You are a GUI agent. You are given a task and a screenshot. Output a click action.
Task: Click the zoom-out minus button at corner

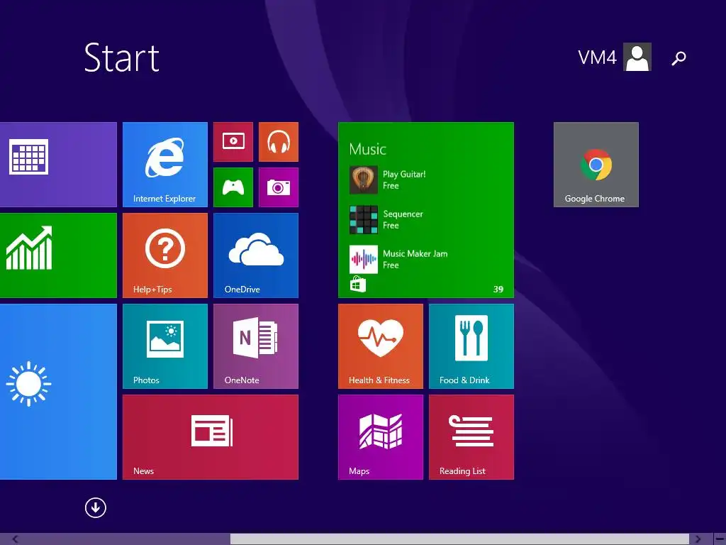pyautogui.click(x=720, y=539)
